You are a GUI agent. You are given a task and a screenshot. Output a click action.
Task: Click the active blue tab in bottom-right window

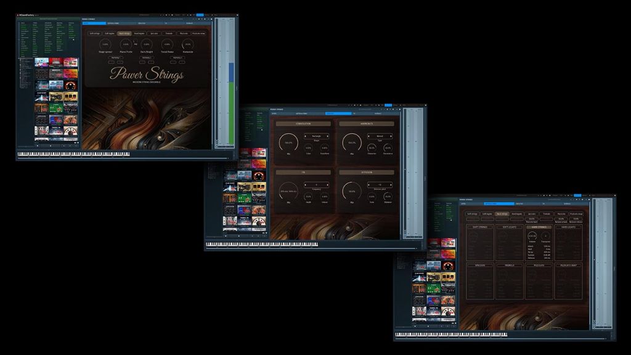point(499,203)
